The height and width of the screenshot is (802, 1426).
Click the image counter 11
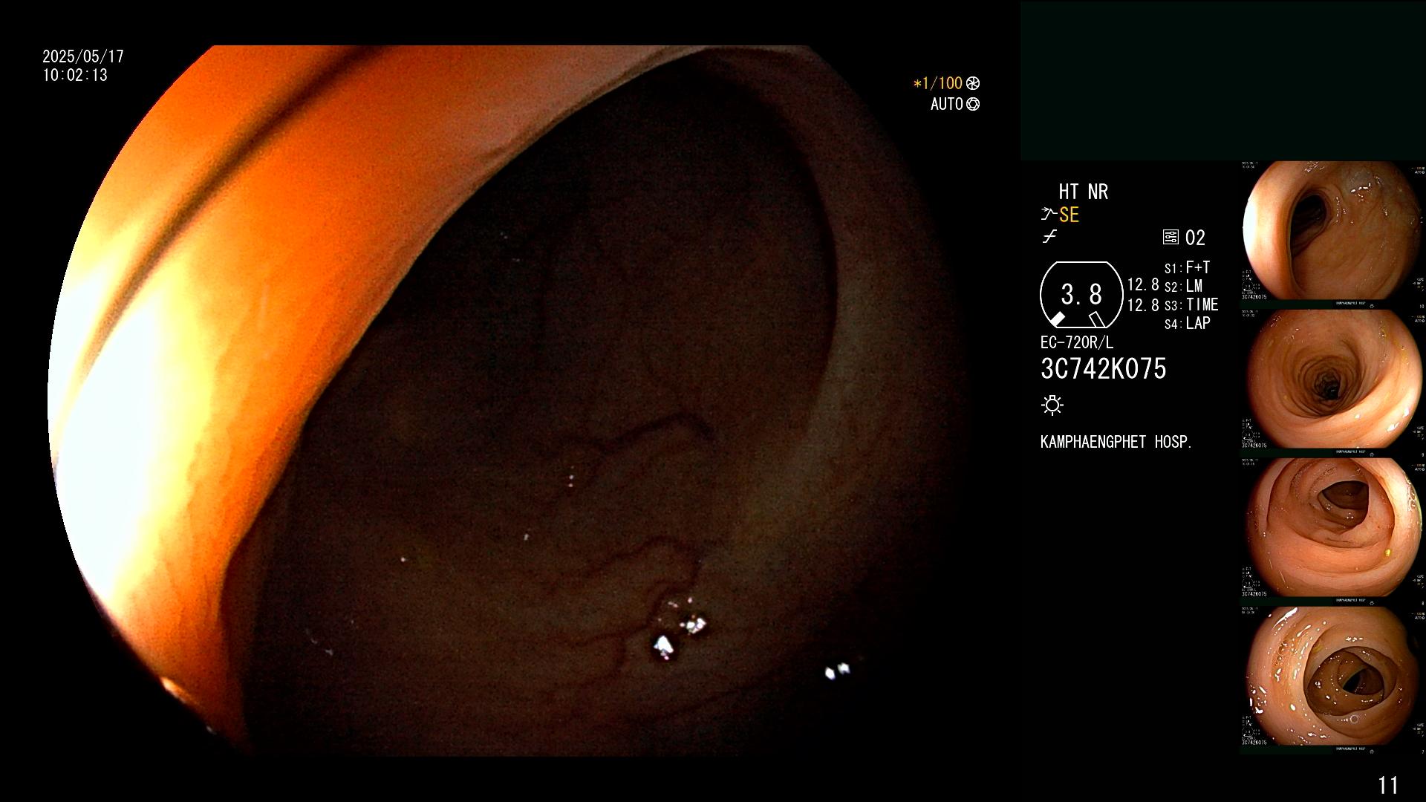click(x=1388, y=785)
